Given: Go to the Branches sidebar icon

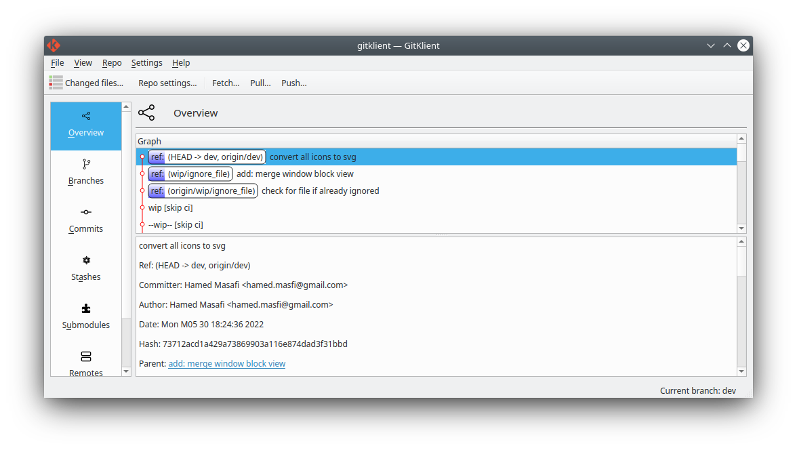Looking at the screenshot, I should click(x=86, y=164).
